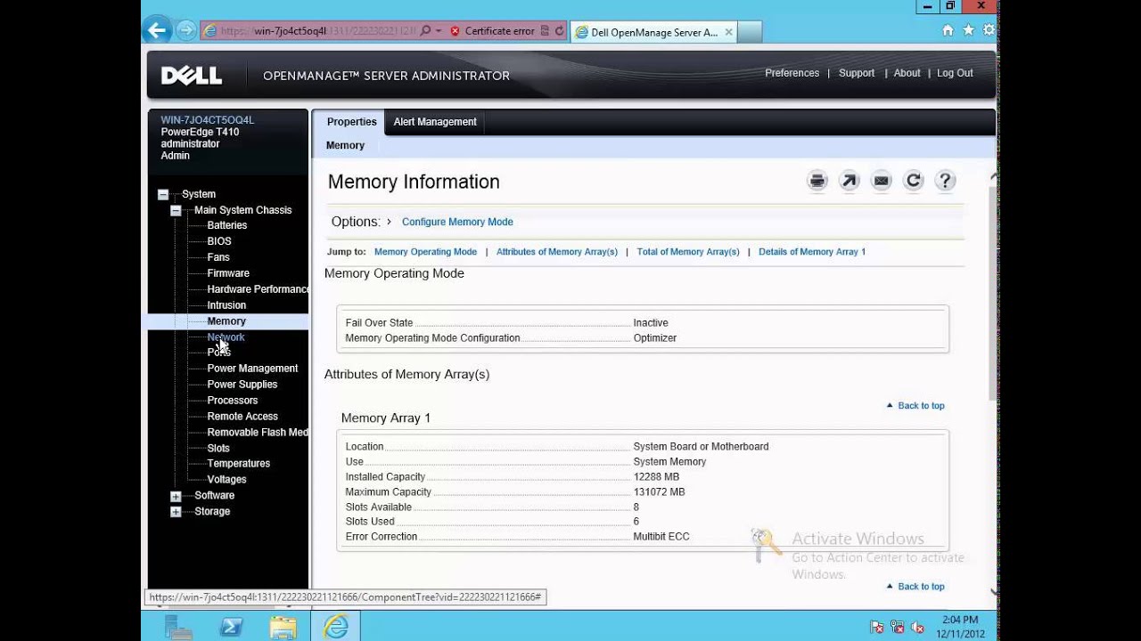
Task: Open the Favorites star icon
Action: 968,30
